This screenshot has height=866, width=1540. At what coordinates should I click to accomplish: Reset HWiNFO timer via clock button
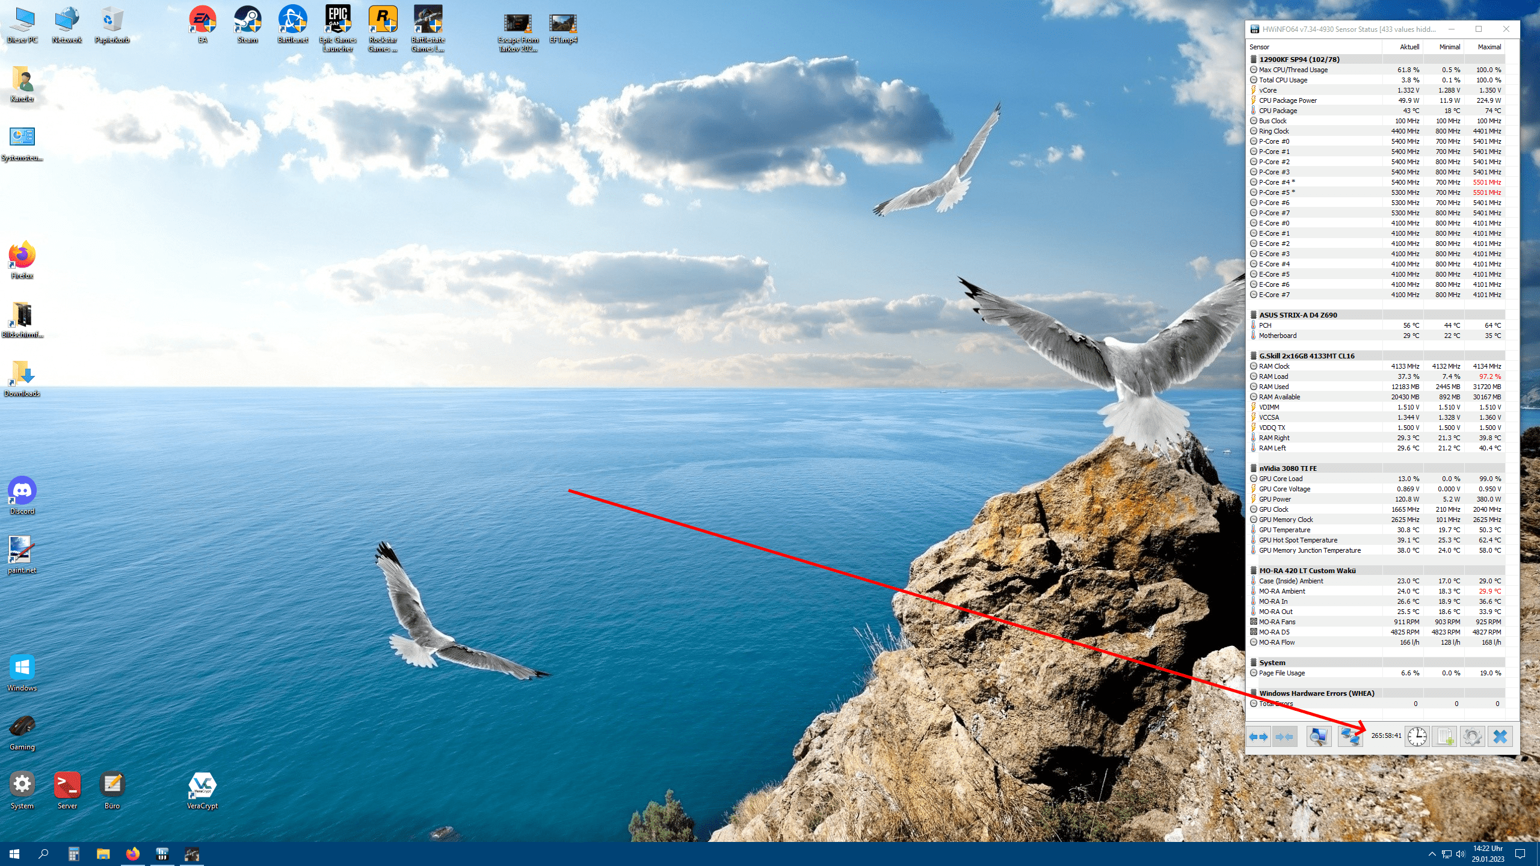(1417, 736)
